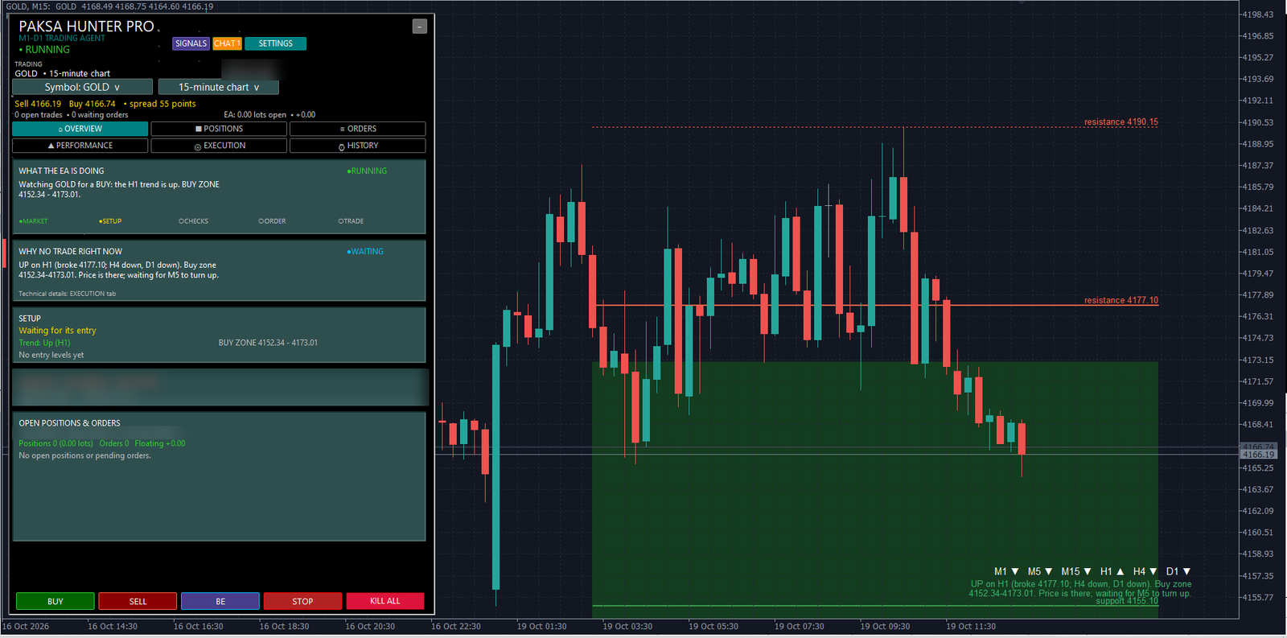Screen dimensions: 1287x638
Task: Click the 4190.53 price axis label
Action: click(x=1257, y=122)
